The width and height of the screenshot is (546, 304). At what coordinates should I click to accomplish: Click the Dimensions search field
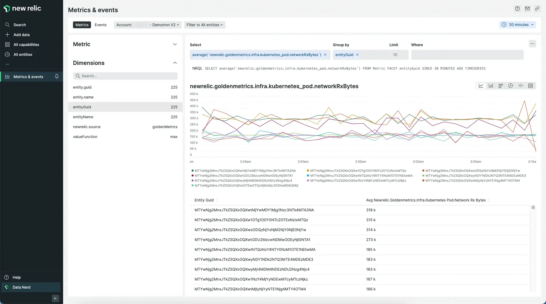coord(125,76)
